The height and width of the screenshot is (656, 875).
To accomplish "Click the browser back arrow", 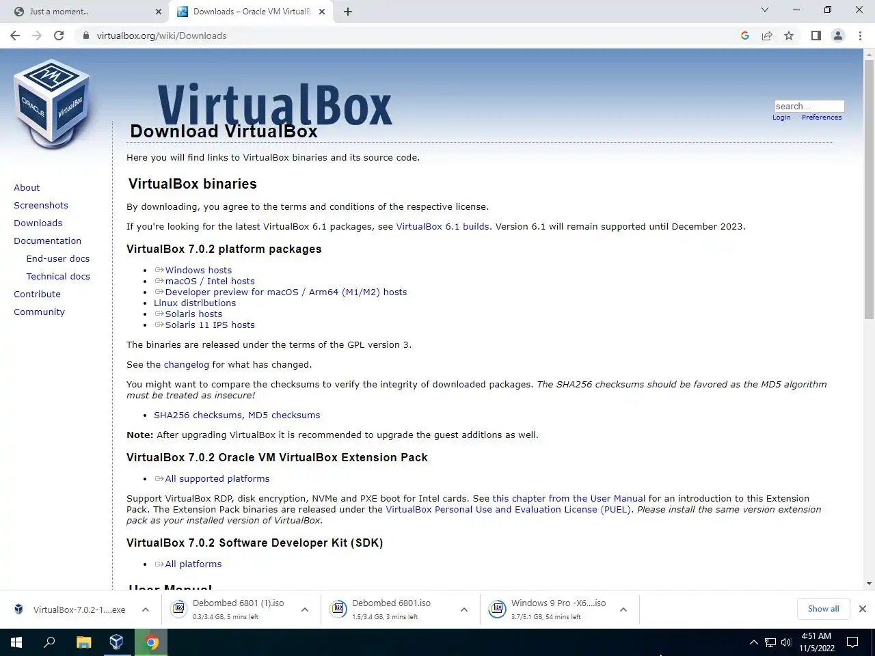I will [15, 36].
